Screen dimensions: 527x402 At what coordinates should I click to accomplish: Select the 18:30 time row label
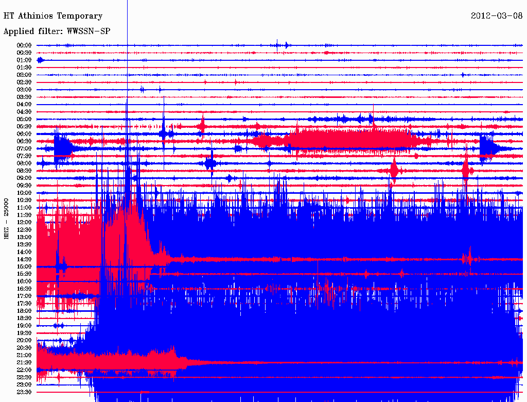24,318
